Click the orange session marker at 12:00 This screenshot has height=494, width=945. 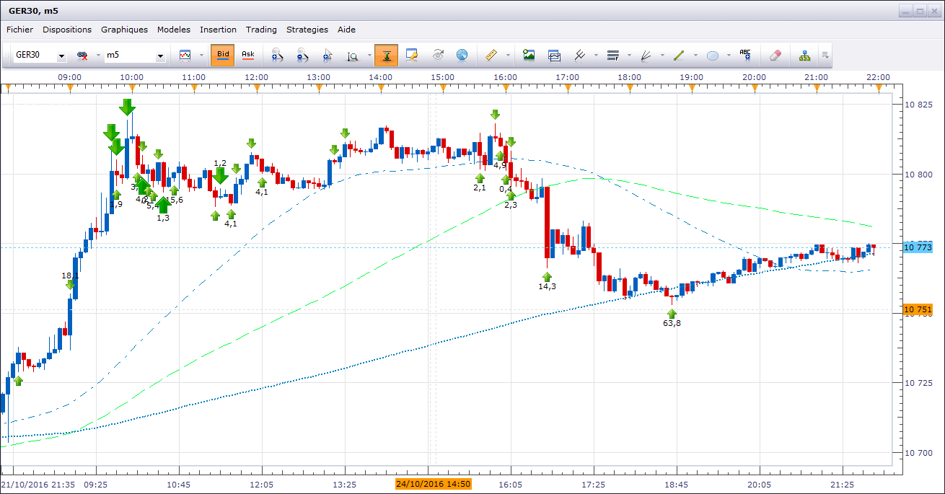pos(257,88)
